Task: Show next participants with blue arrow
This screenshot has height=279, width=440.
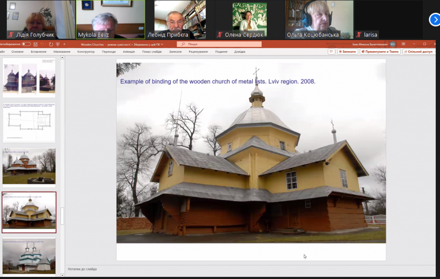Action: pyautogui.click(x=434, y=19)
